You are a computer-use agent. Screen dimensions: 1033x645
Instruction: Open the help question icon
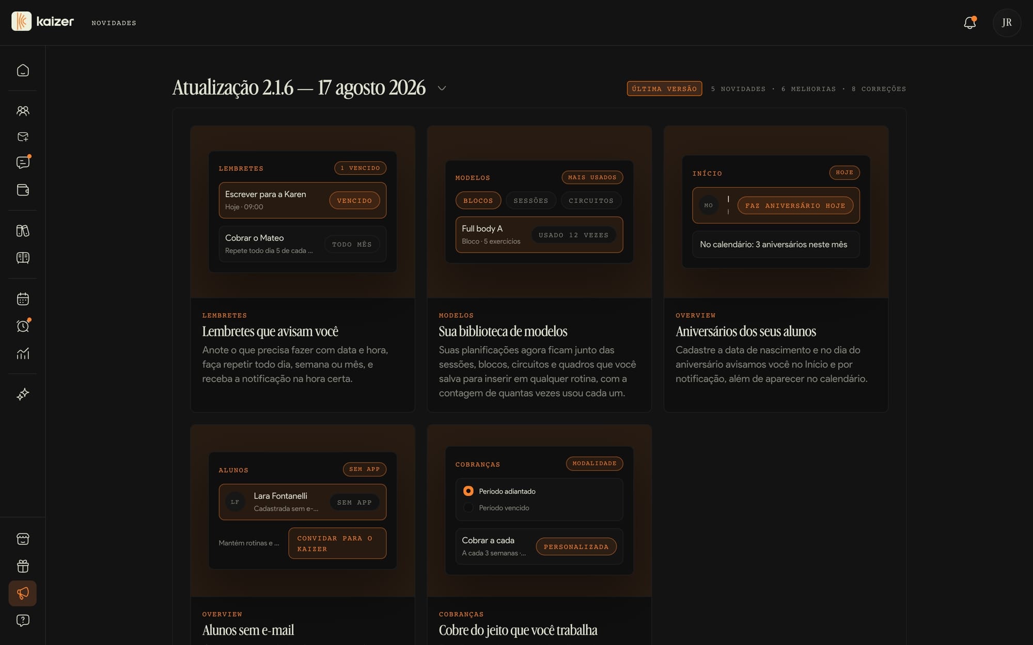coord(23,620)
